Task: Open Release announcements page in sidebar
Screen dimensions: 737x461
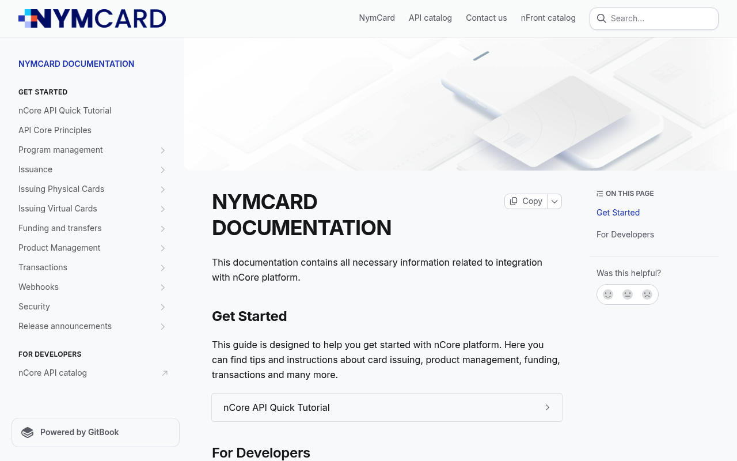Action: (65, 326)
